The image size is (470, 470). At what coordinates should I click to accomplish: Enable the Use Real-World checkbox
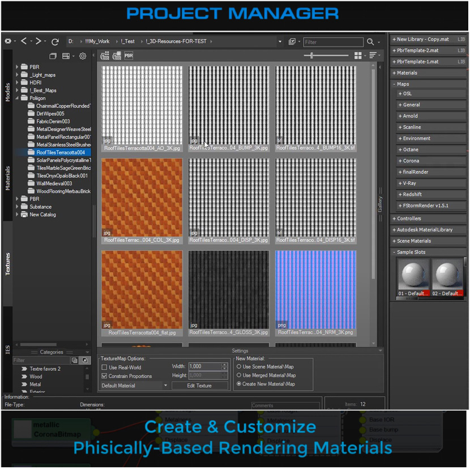tap(104, 367)
